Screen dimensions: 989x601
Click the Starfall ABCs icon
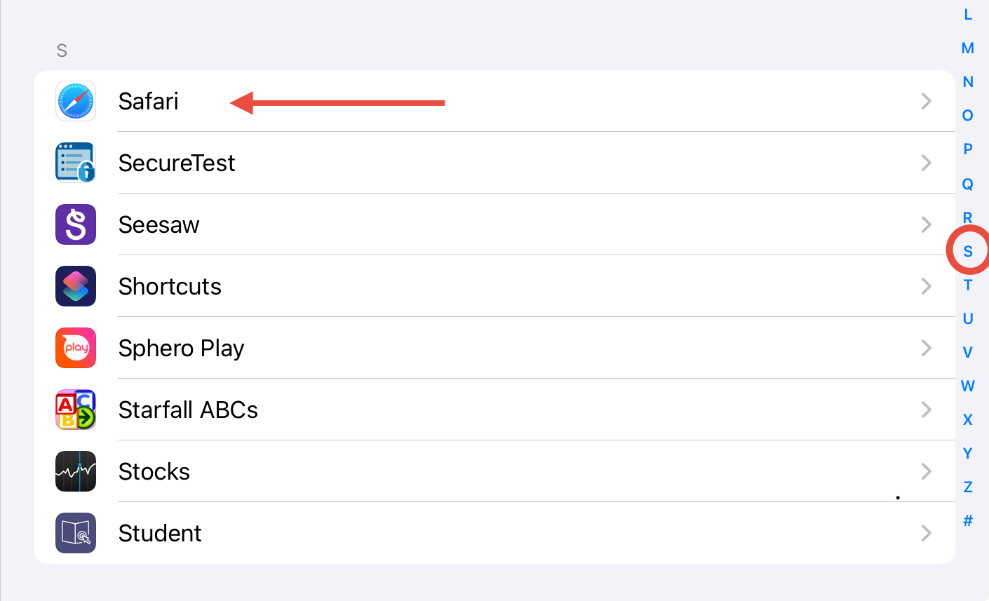(x=76, y=410)
